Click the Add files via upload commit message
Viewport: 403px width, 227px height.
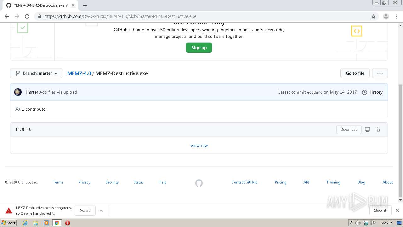[58, 92]
